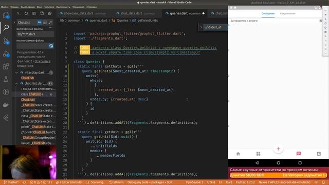The image size is (329, 185).
Task: Click master branch in status bar
Action: click(11, 182)
